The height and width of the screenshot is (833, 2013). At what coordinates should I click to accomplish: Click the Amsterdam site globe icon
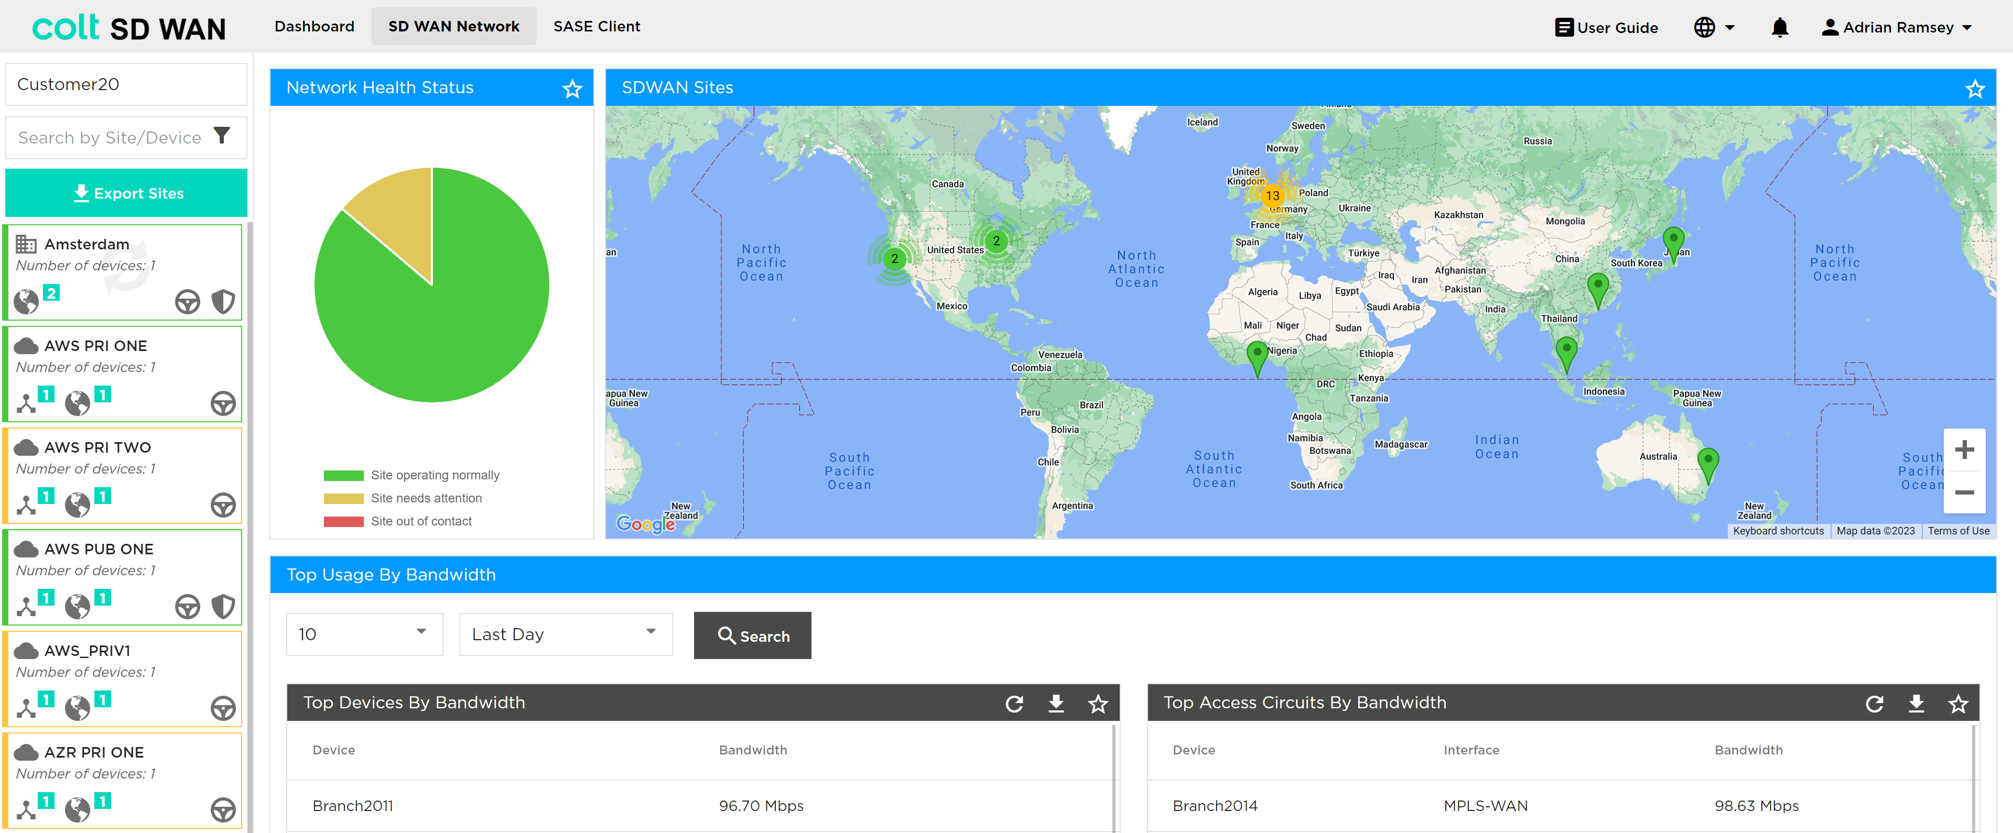[x=26, y=301]
